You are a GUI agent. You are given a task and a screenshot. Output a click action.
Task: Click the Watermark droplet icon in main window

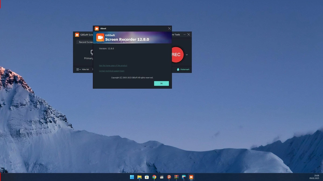point(178,69)
